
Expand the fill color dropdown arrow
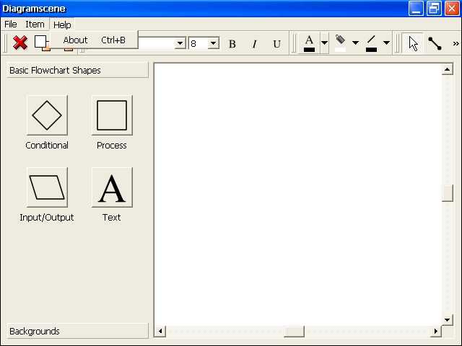click(x=355, y=43)
